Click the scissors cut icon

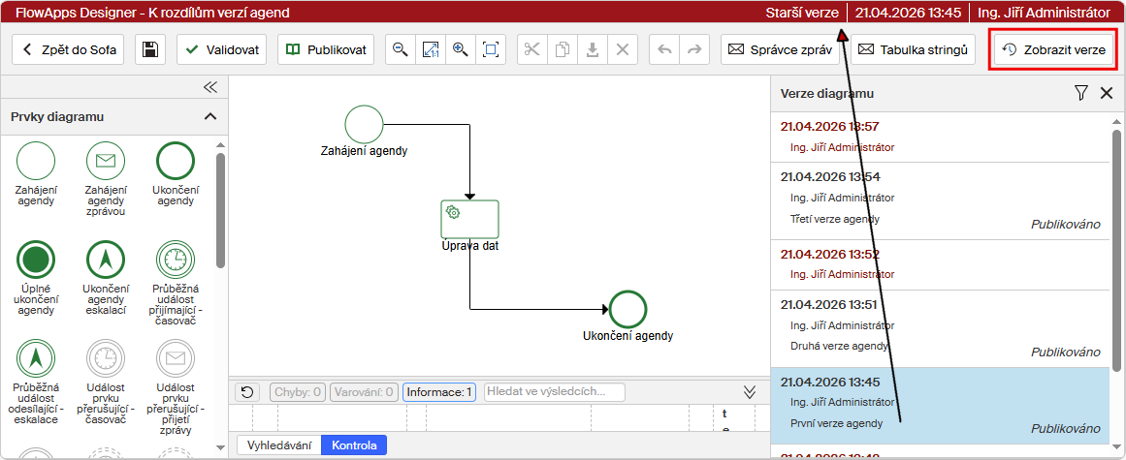click(532, 49)
